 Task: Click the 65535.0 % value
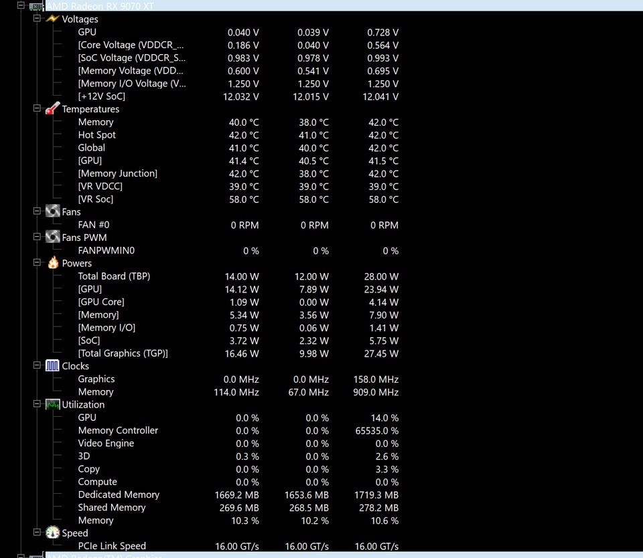coord(377,431)
